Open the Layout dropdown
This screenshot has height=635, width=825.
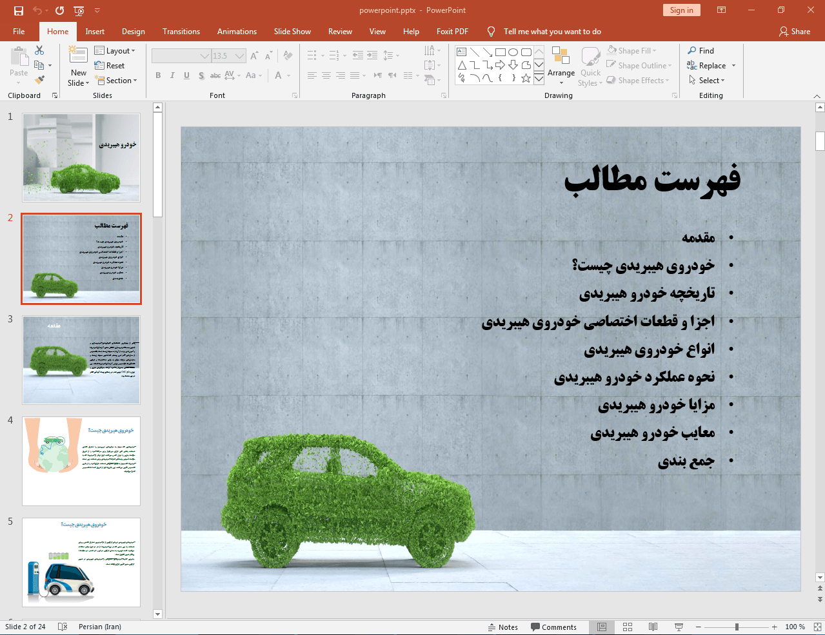click(x=115, y=51)
